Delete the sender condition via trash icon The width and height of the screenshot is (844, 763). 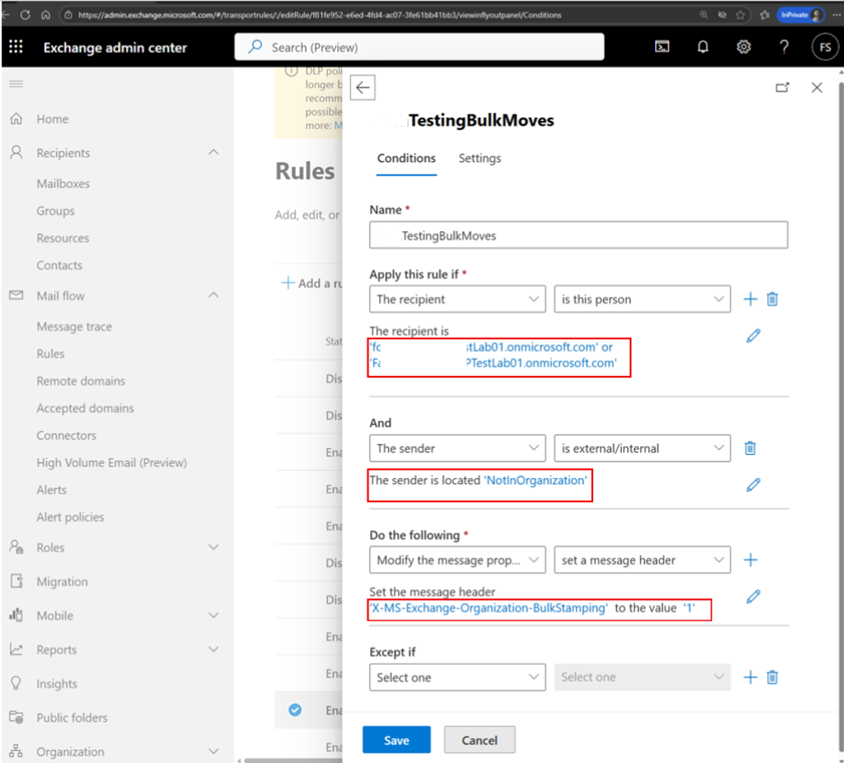pyautogui.click(x=750, y=448)
